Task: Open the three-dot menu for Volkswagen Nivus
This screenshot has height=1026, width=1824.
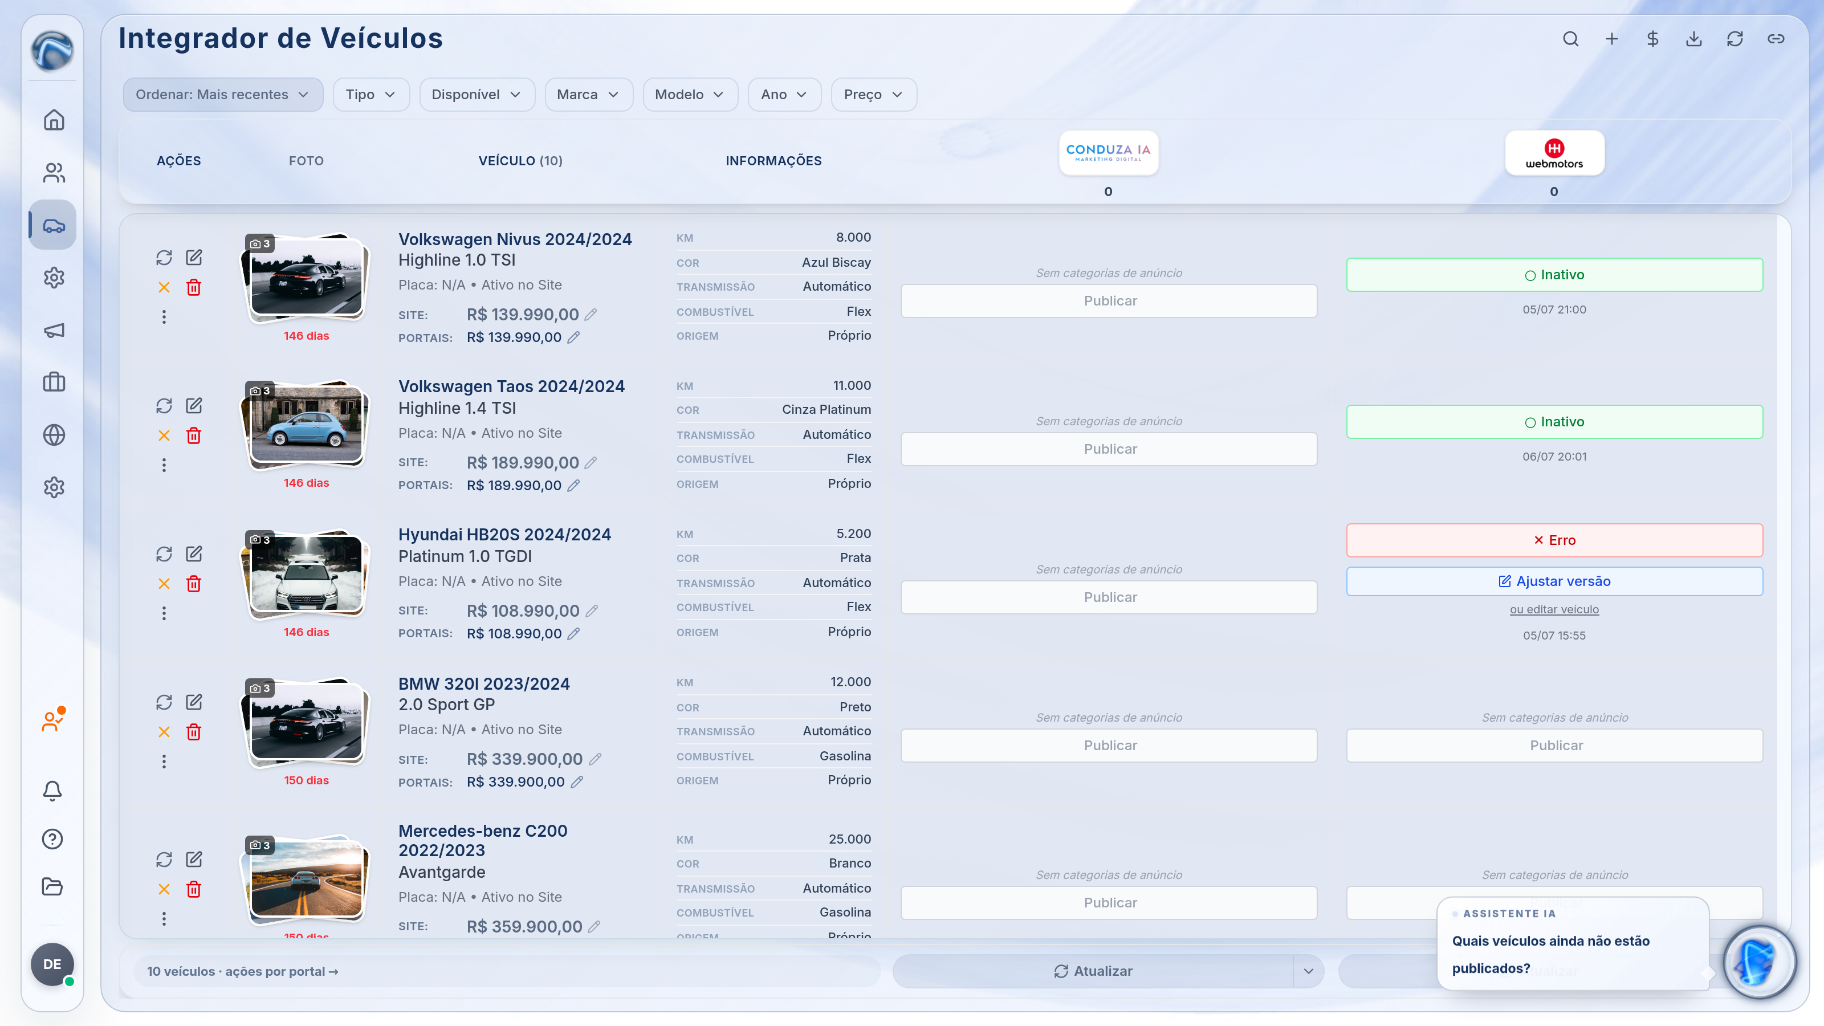Action: [164, 316]
